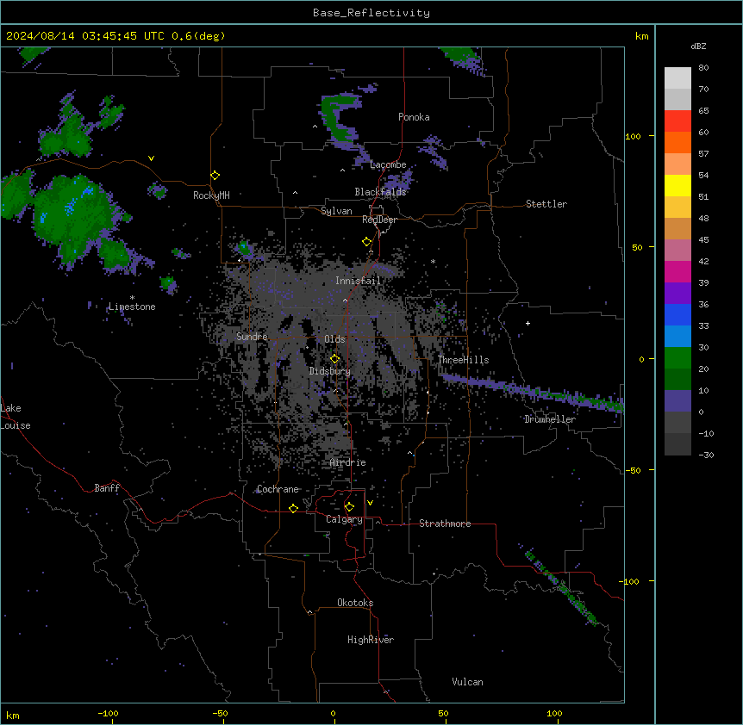The width and height of the screenshot is (743, 725).
Task: Pick the bright orange 57–60 dBZ swatch
Action: [677, 142]
